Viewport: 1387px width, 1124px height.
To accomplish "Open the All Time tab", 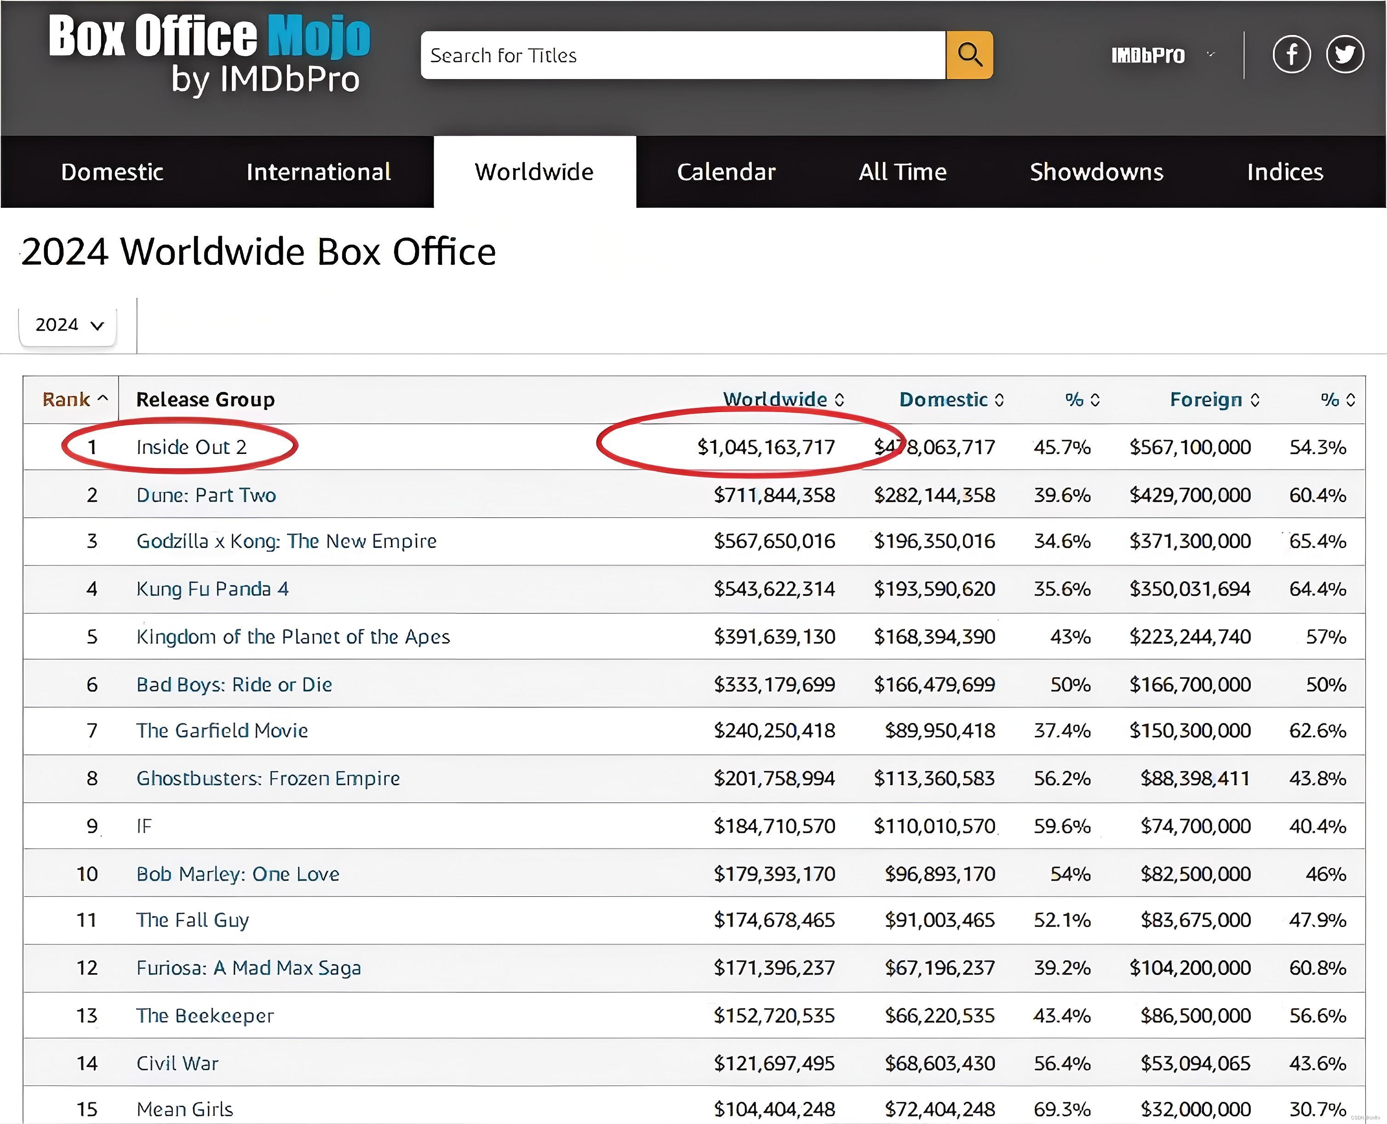I will tap(902, 172).
